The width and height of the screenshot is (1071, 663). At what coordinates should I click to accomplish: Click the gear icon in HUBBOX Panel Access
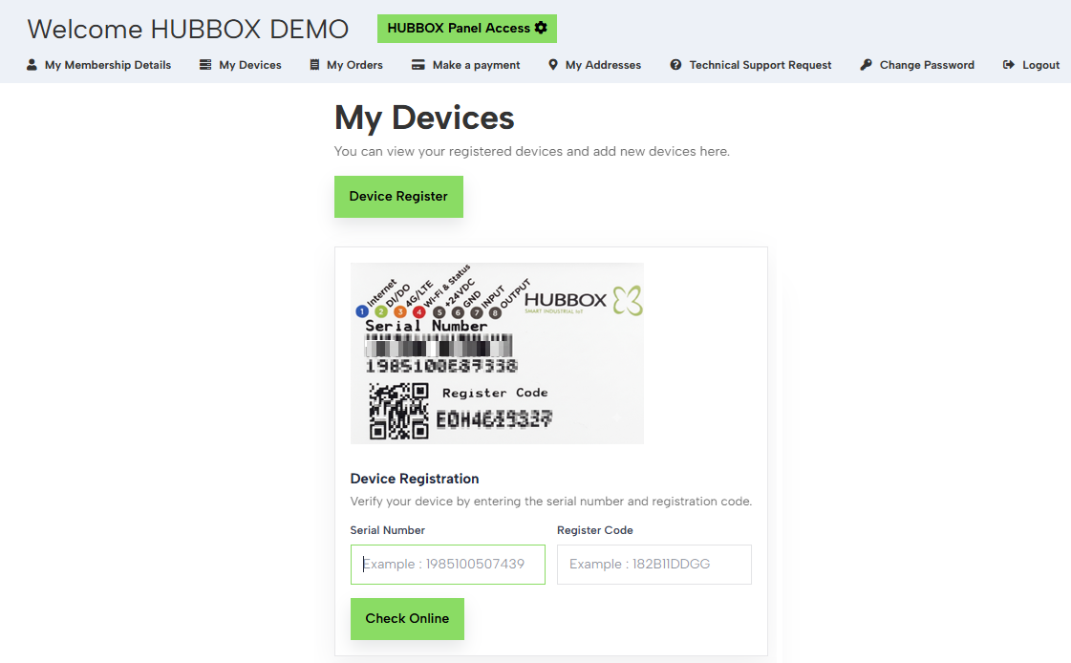pyautogui.click(x=541, y=28)
